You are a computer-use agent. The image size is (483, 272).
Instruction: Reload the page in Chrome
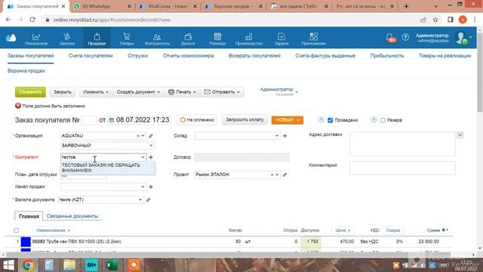(x=32, y=20)
